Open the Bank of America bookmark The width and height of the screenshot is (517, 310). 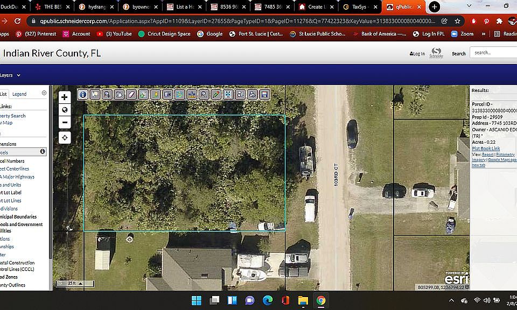point(380,34)
